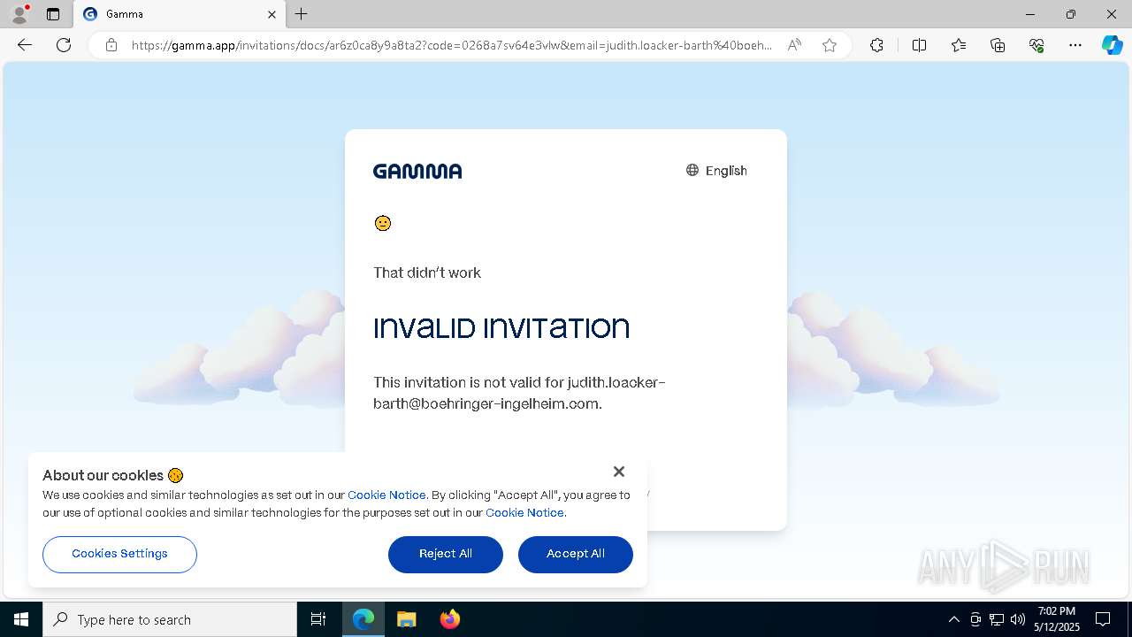Refresh the page
The image size is (1132, 637).
tap(64, 45)
